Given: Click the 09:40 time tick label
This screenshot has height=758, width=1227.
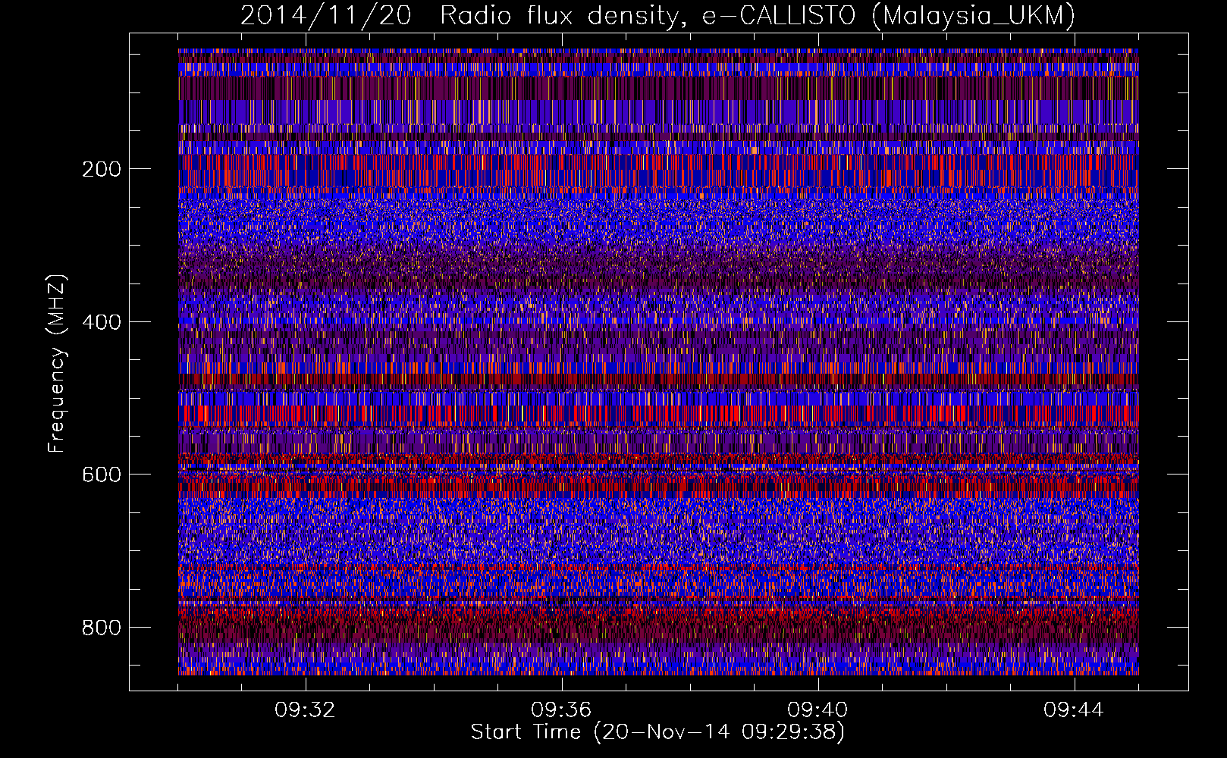Looking at the screenshot, I should [x=817, y=710].
